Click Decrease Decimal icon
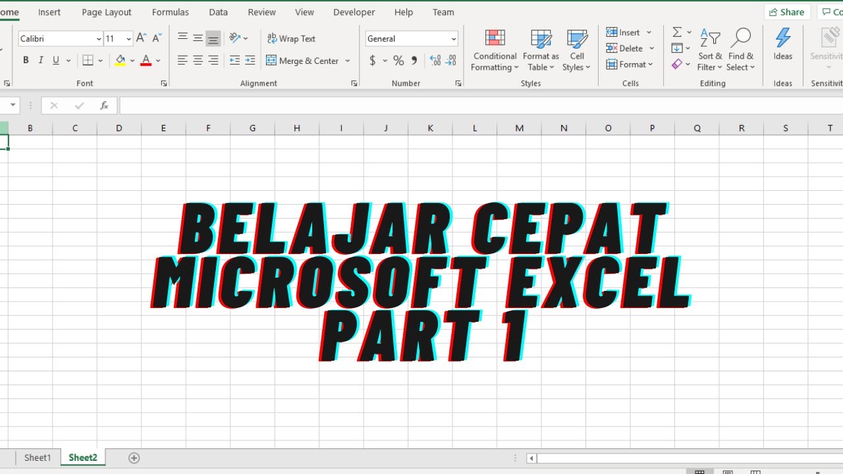Viewport: 843px width, 474px height. click(x=451, y=61)
